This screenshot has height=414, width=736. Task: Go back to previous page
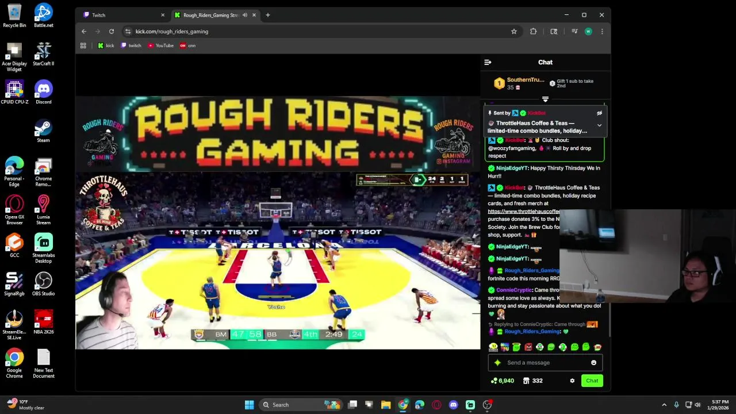84,32
